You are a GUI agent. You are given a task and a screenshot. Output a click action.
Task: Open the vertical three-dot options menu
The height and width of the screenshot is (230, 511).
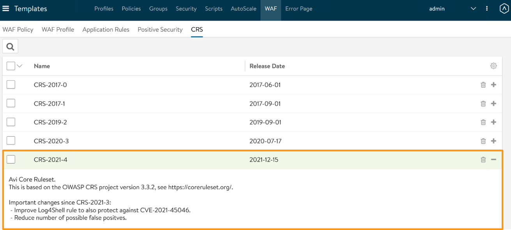click(487, 9)
